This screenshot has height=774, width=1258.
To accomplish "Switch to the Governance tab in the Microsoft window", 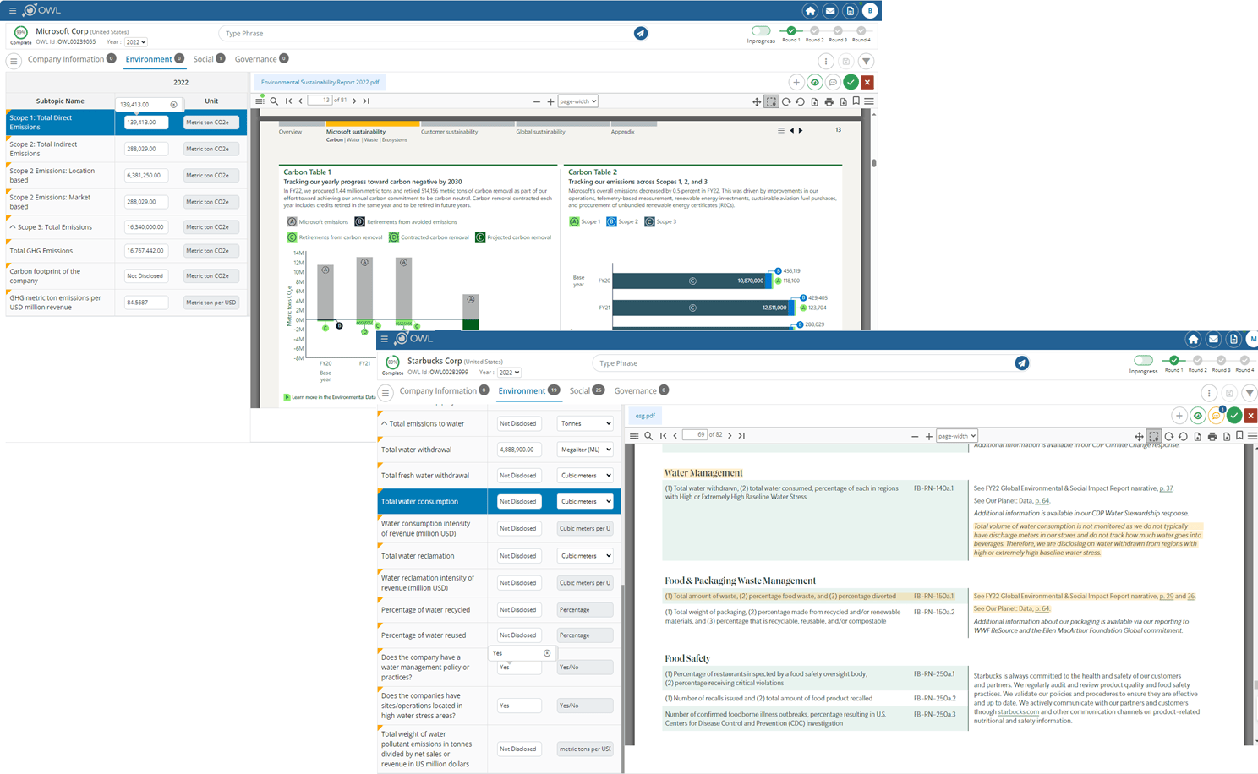I will (x=255, y=59).
